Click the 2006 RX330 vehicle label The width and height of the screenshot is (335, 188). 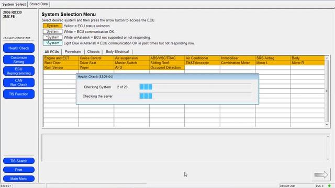[x=13, y=13]
